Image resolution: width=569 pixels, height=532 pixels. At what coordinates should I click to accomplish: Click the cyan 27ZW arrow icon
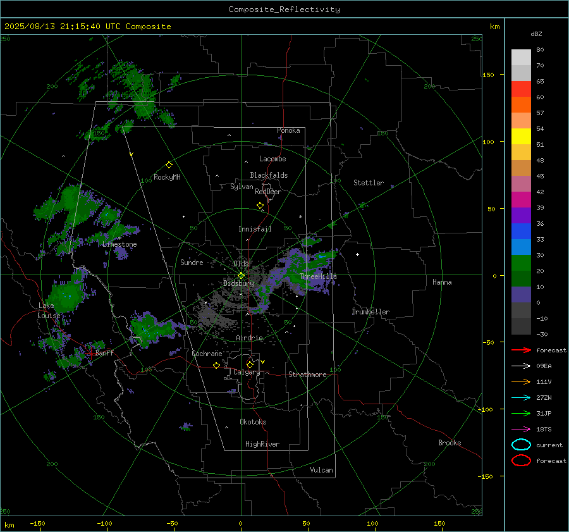pyautogui.click(x=521, y=398)
